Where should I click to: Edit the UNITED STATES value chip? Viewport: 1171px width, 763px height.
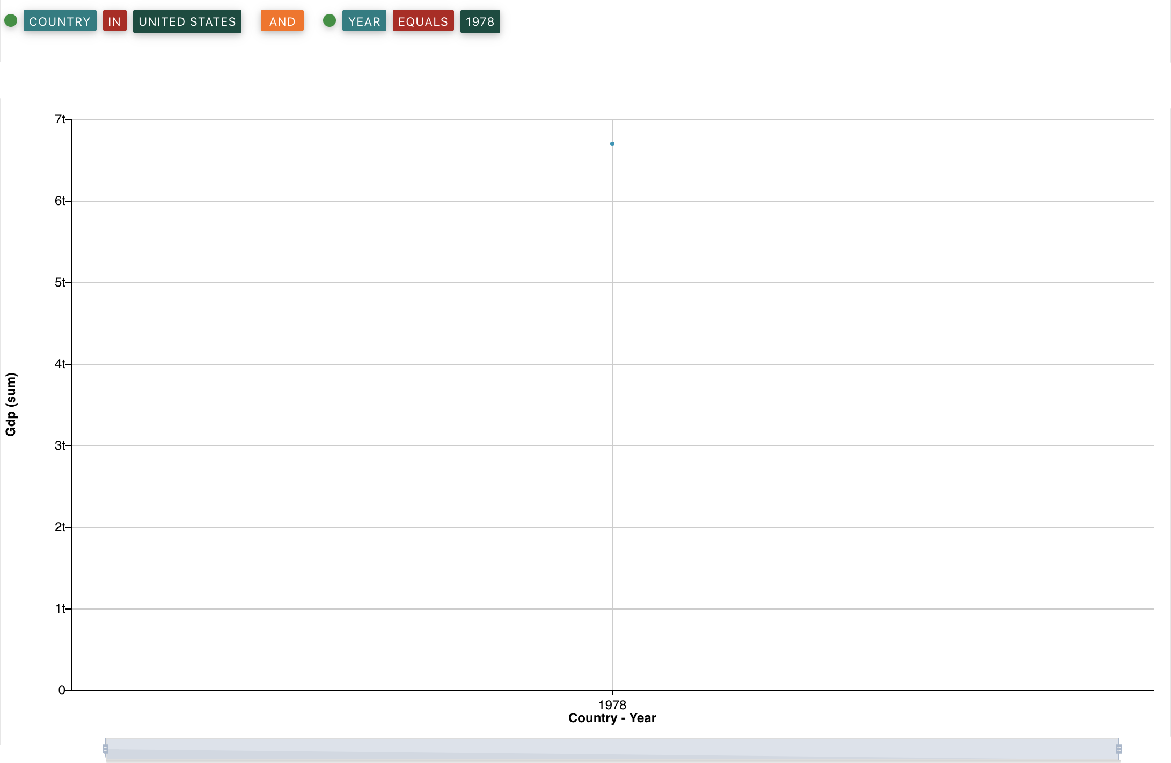click(187, 21)
